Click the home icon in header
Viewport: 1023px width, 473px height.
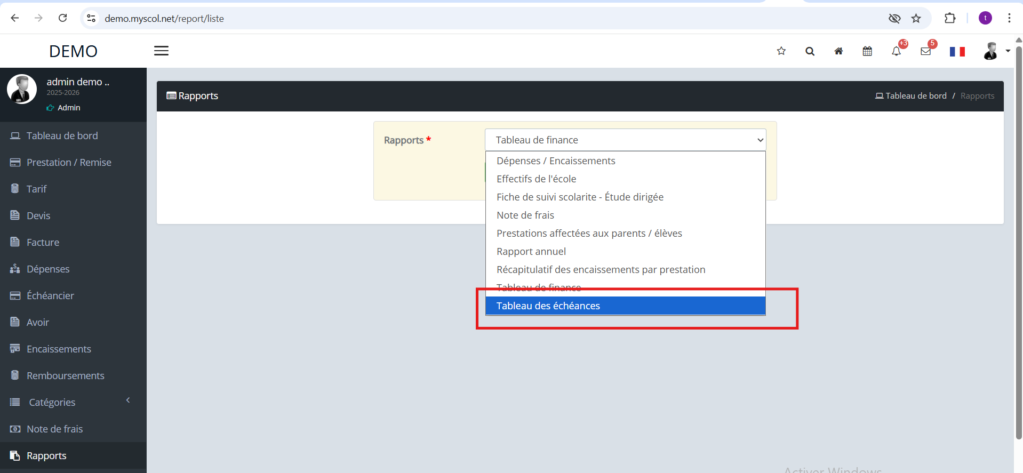pyautogui.click(x=838, y=51)
